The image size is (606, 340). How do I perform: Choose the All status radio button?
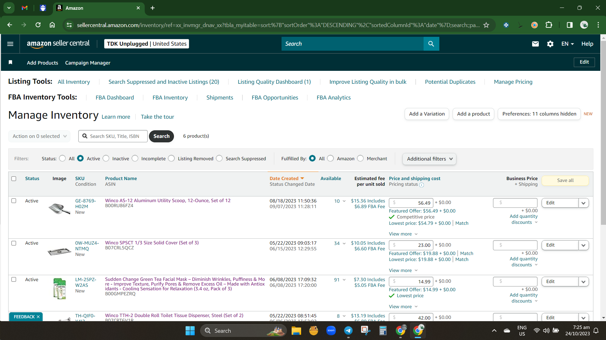[x=62, y=158]
